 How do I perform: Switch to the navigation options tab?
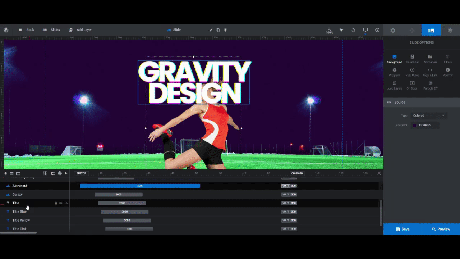pyautogui.click(x=412, y=31)
